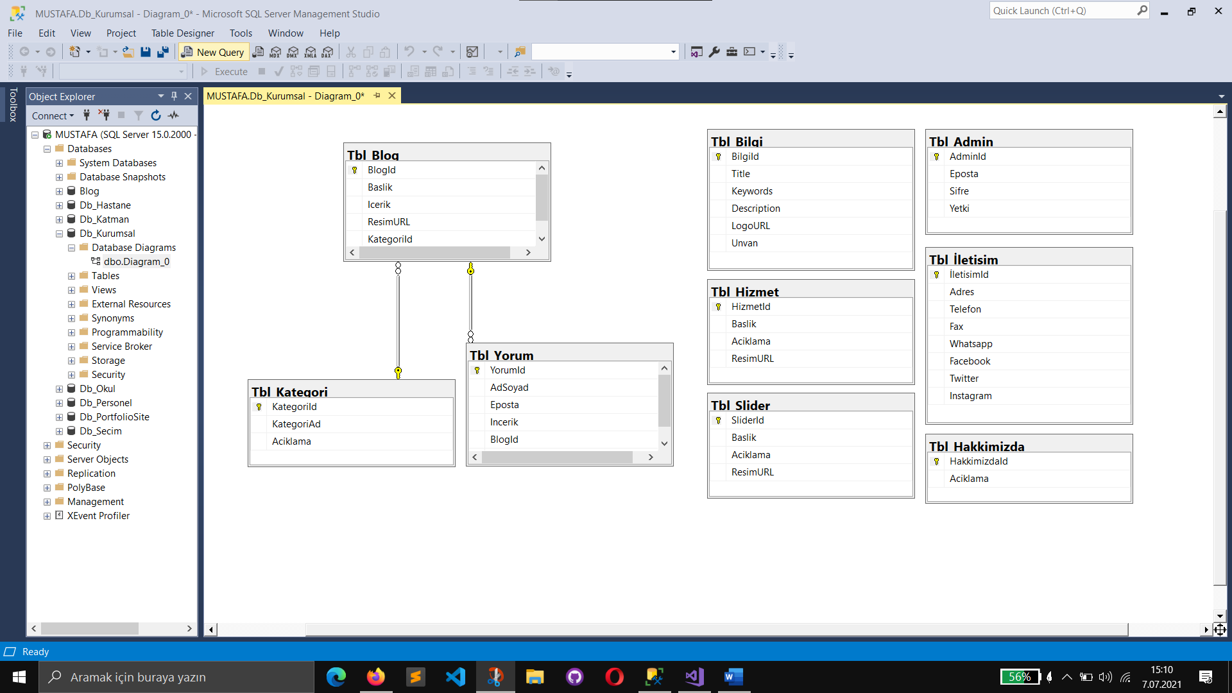Click the Properties wrench icon in toolbar
Image resolution: width=1232 pixels, height=693 pixels.
714,52
